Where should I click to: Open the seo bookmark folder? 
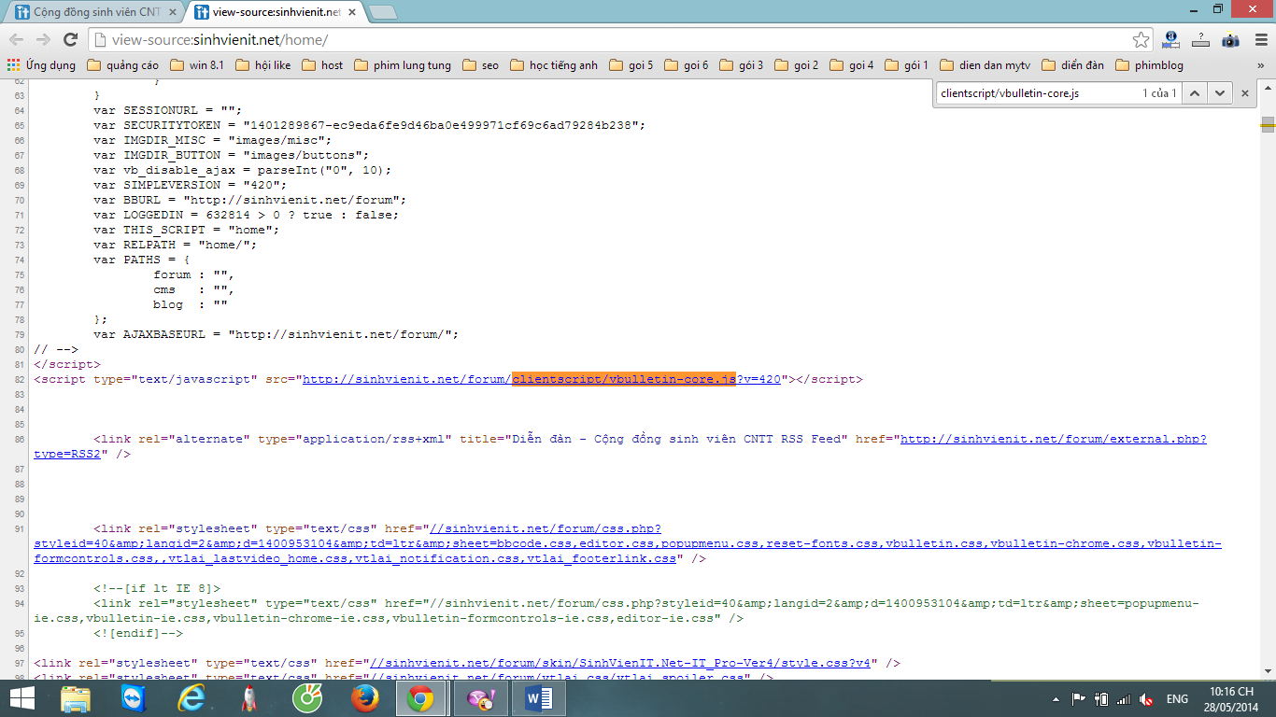pyautogui.click(x=480, y=65)
